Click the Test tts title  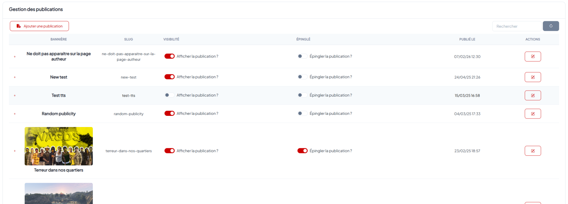(58, 96)
